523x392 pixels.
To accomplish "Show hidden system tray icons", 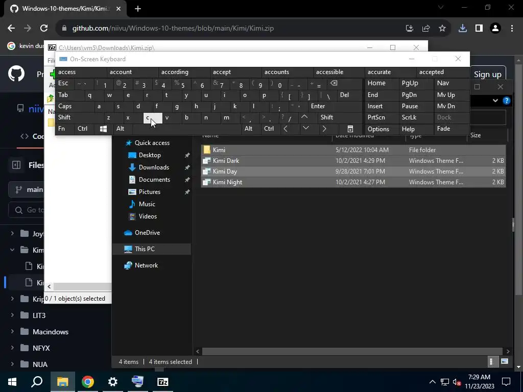I will point(432,382).
